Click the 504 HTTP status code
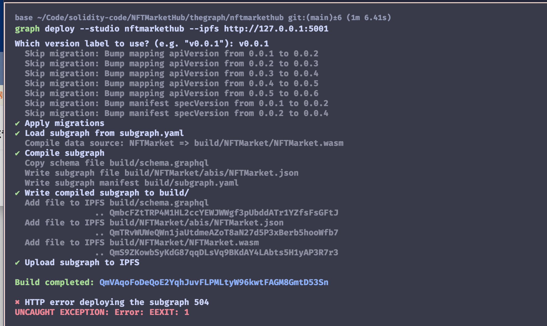547x326 pixels. point(201,302)
